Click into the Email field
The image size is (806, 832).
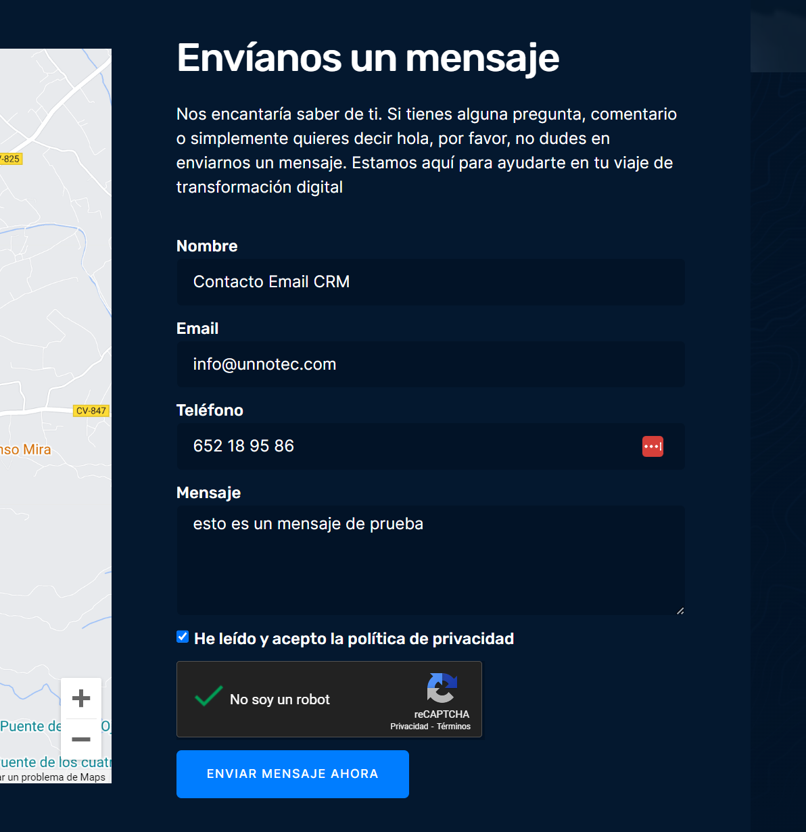click(x=431, y=364)
